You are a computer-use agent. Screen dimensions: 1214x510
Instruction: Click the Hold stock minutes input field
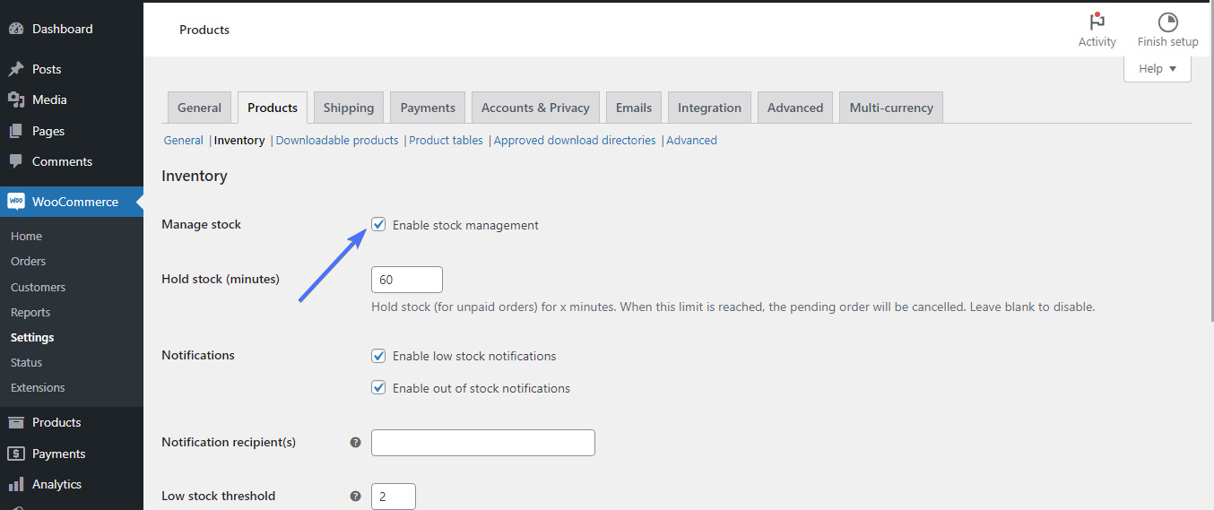[406, 280]
